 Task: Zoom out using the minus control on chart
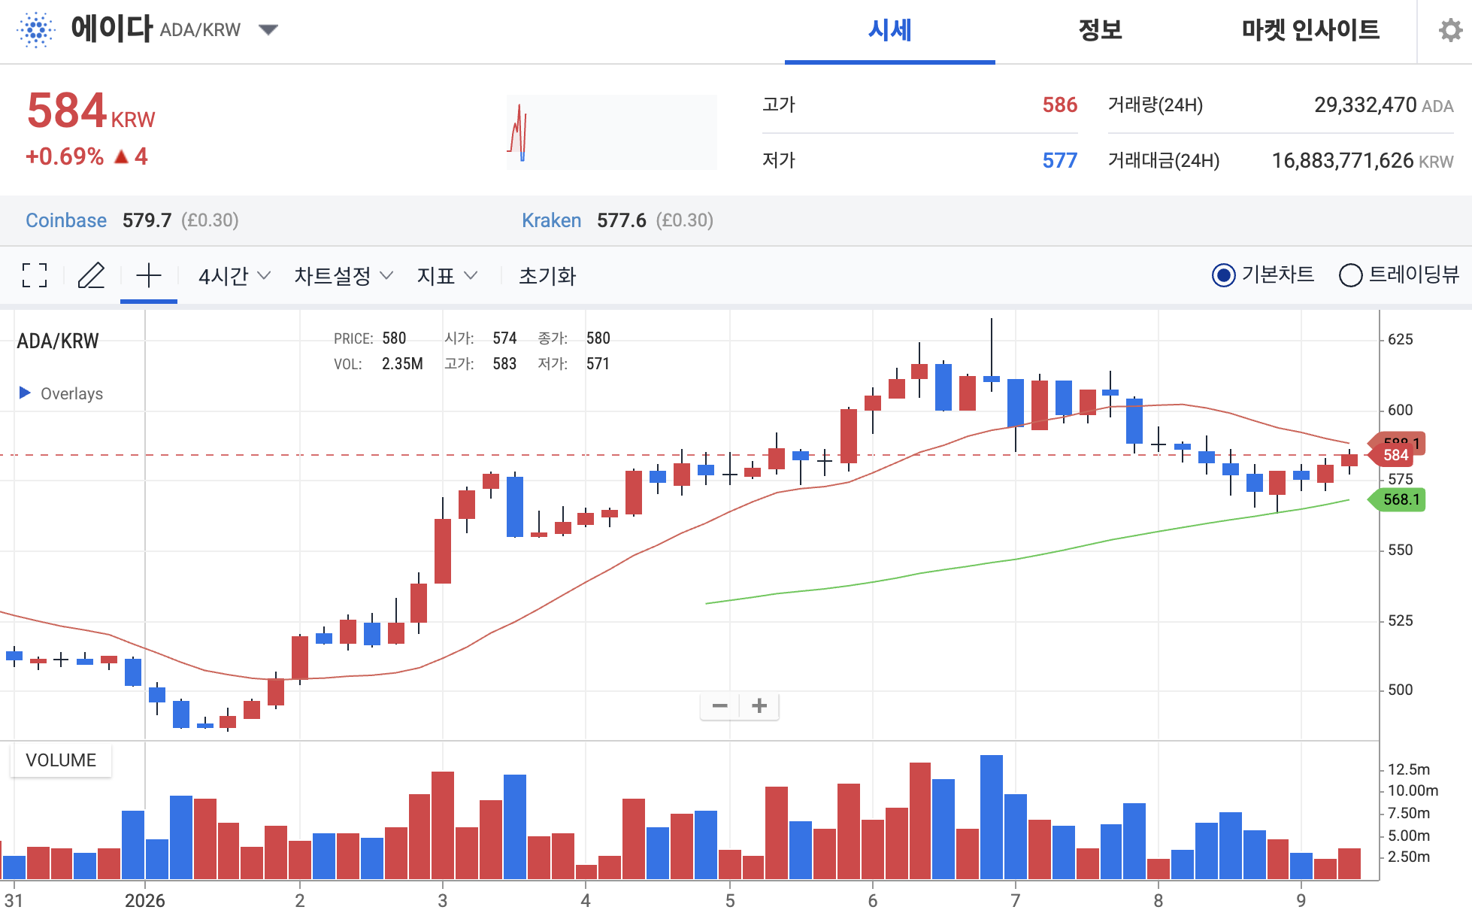pos(719,705)
